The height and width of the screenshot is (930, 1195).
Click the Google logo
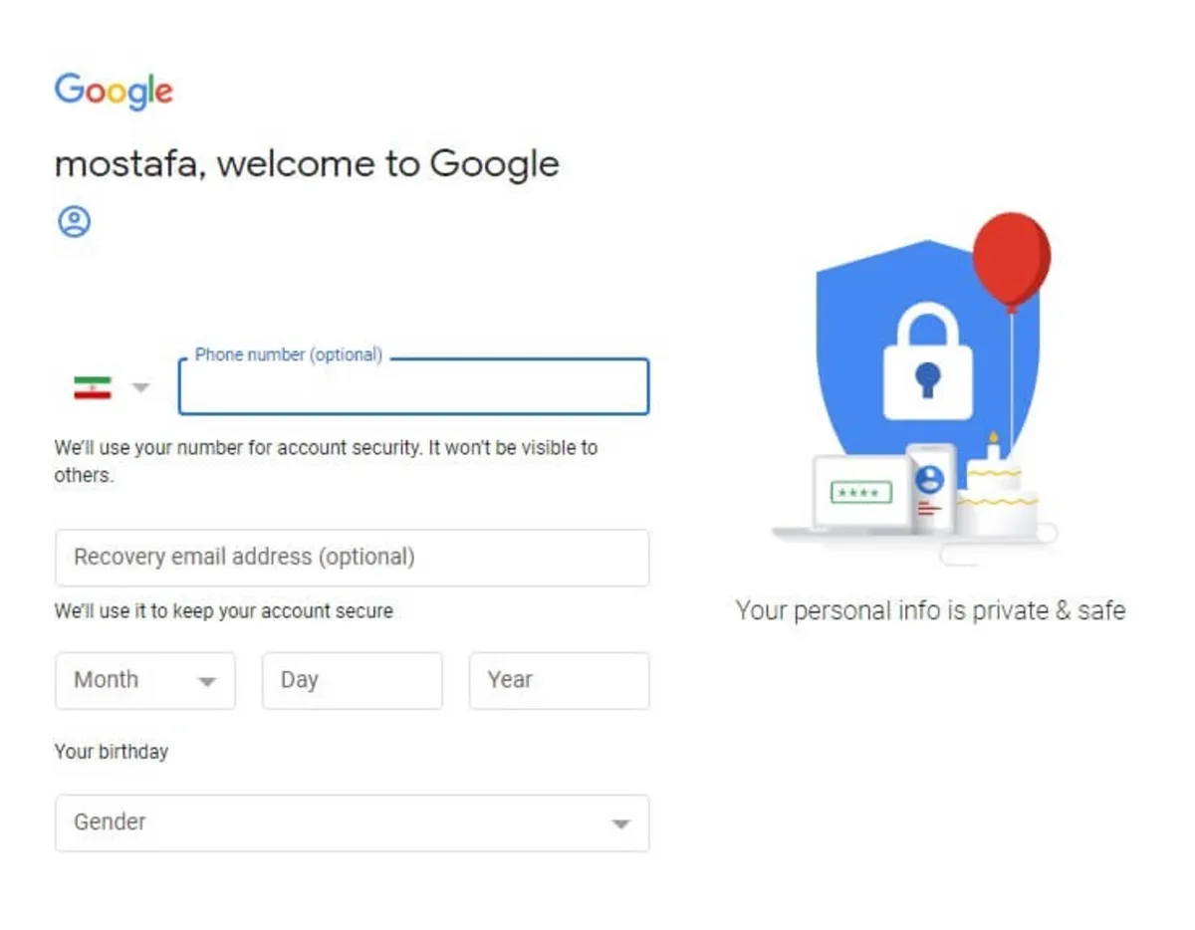click(114, 92)
